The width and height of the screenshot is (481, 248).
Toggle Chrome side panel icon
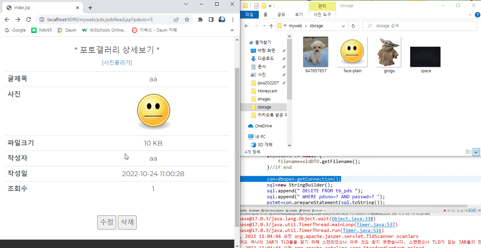tap(211, 19)
